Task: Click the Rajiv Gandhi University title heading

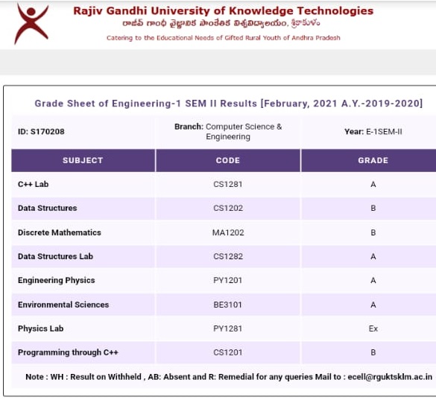Action: tap(223, 11)
